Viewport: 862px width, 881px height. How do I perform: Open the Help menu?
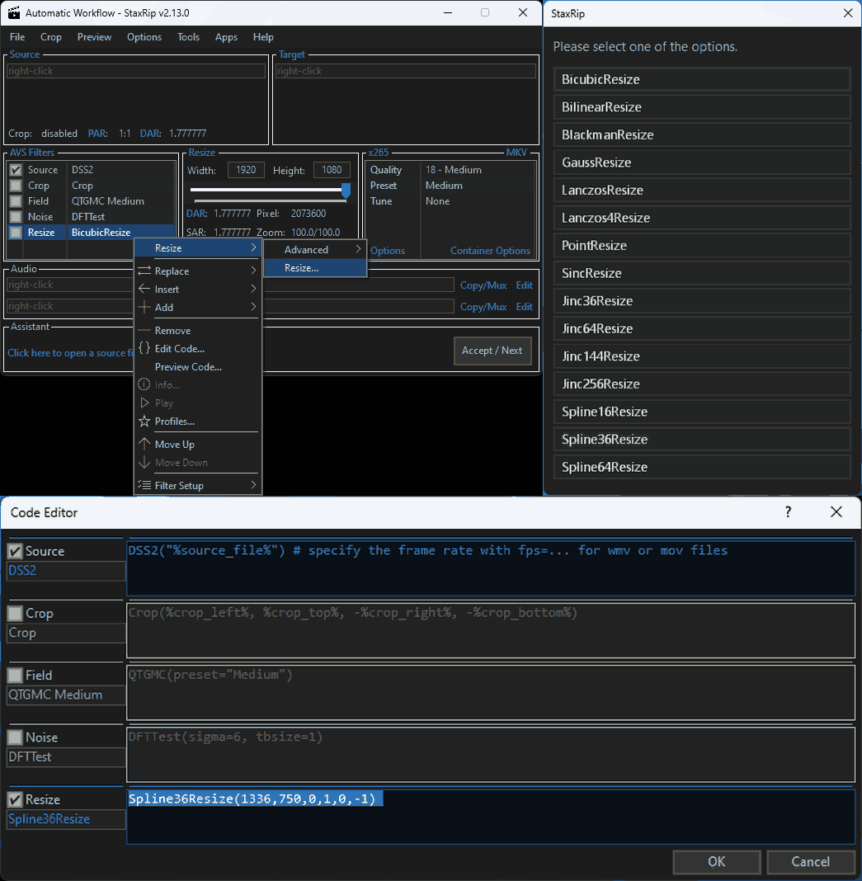coord(263,37)
